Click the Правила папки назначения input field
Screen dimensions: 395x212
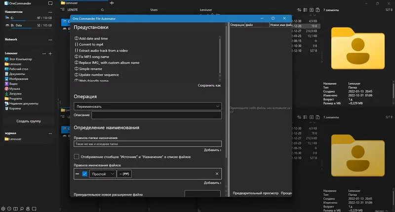pyautogui.click(x=148, y=144)
